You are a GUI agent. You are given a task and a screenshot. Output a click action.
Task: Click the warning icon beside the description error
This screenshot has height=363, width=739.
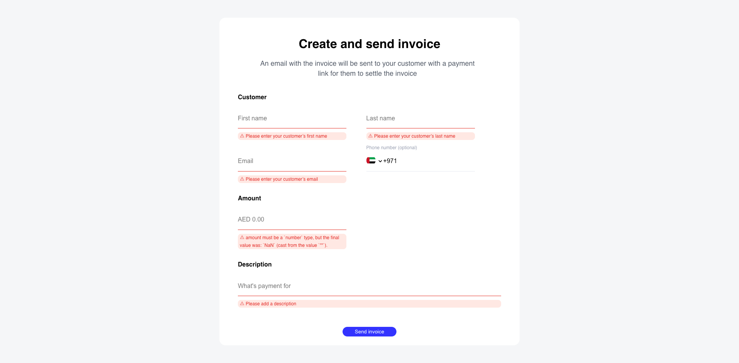pos(242,304)
